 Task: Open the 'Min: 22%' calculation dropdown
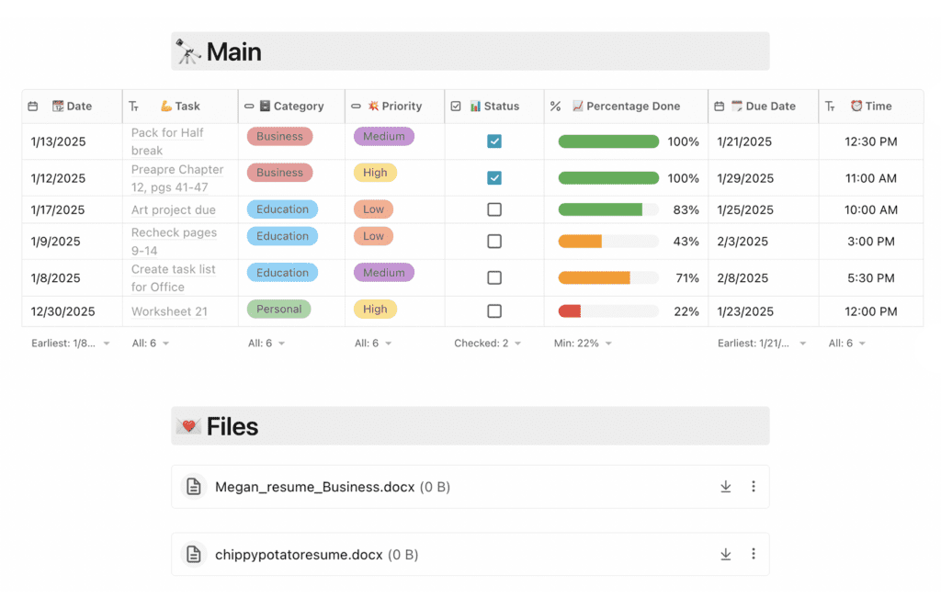(x=583, y=344)
